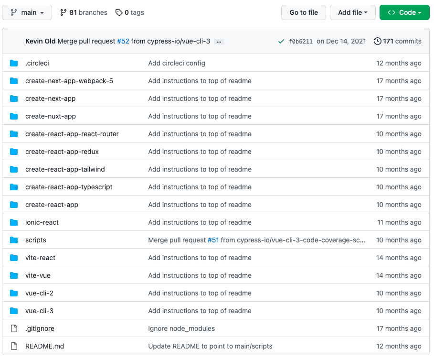
Task: Open create-next-app-webpack-5 folder
Action: click(x=69, y=81)
